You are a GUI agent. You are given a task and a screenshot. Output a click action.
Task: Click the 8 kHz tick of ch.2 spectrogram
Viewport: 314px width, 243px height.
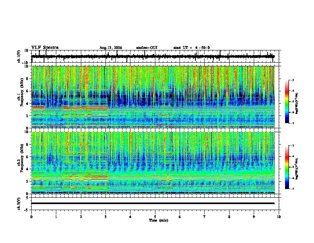(27, 145)
